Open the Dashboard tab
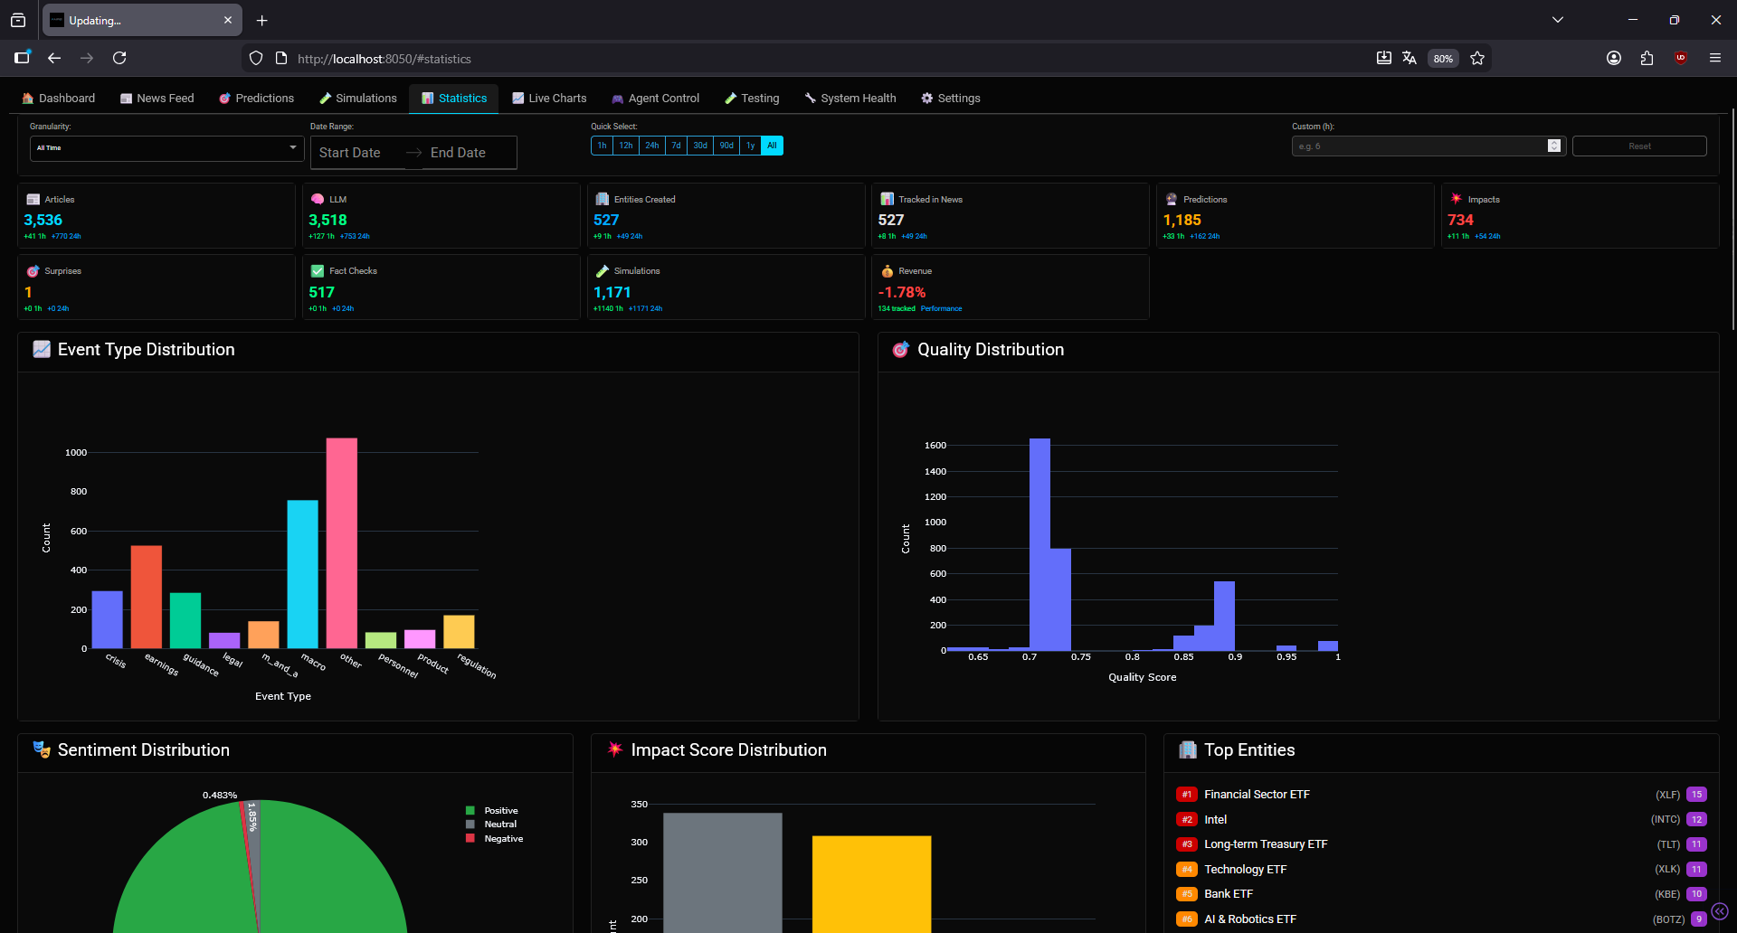 pos(59,99)
